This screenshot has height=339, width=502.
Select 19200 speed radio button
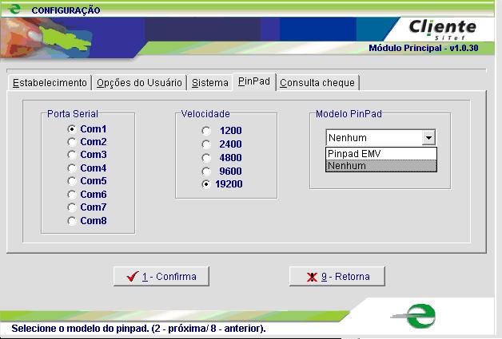click(x=207, y=184)
